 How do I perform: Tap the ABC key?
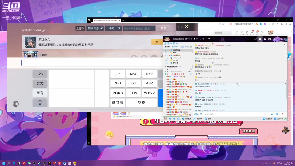click(x=133, y=74)
